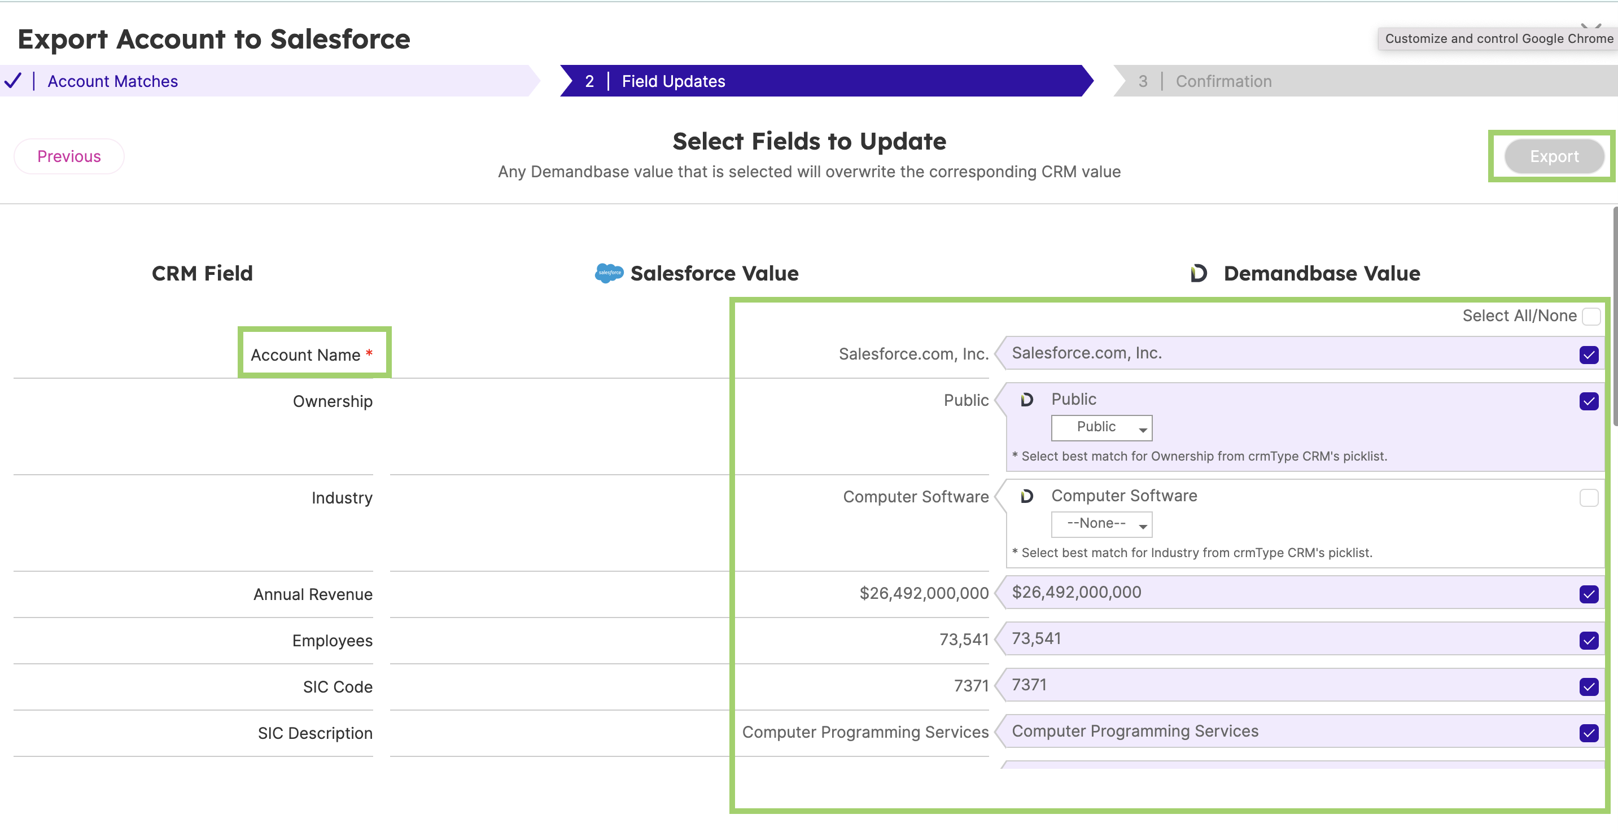Click the SIC Description field label
Screen dimensions: 1618x832
314,733
